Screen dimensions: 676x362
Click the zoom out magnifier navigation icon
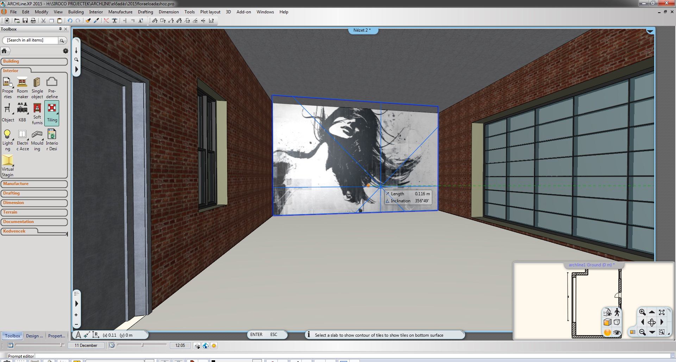click(642, 332)
